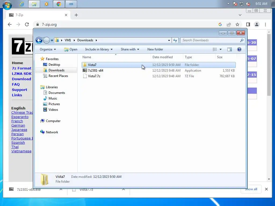
Task: Select Libraries in navigation pane
Action: (x=52, y=87)
